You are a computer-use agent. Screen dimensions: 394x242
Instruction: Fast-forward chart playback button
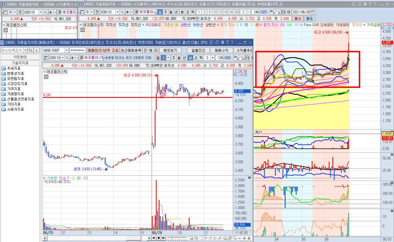(164, 238)
